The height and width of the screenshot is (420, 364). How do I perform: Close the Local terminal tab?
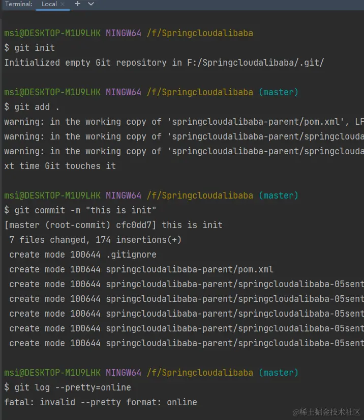tap(63, 4)
